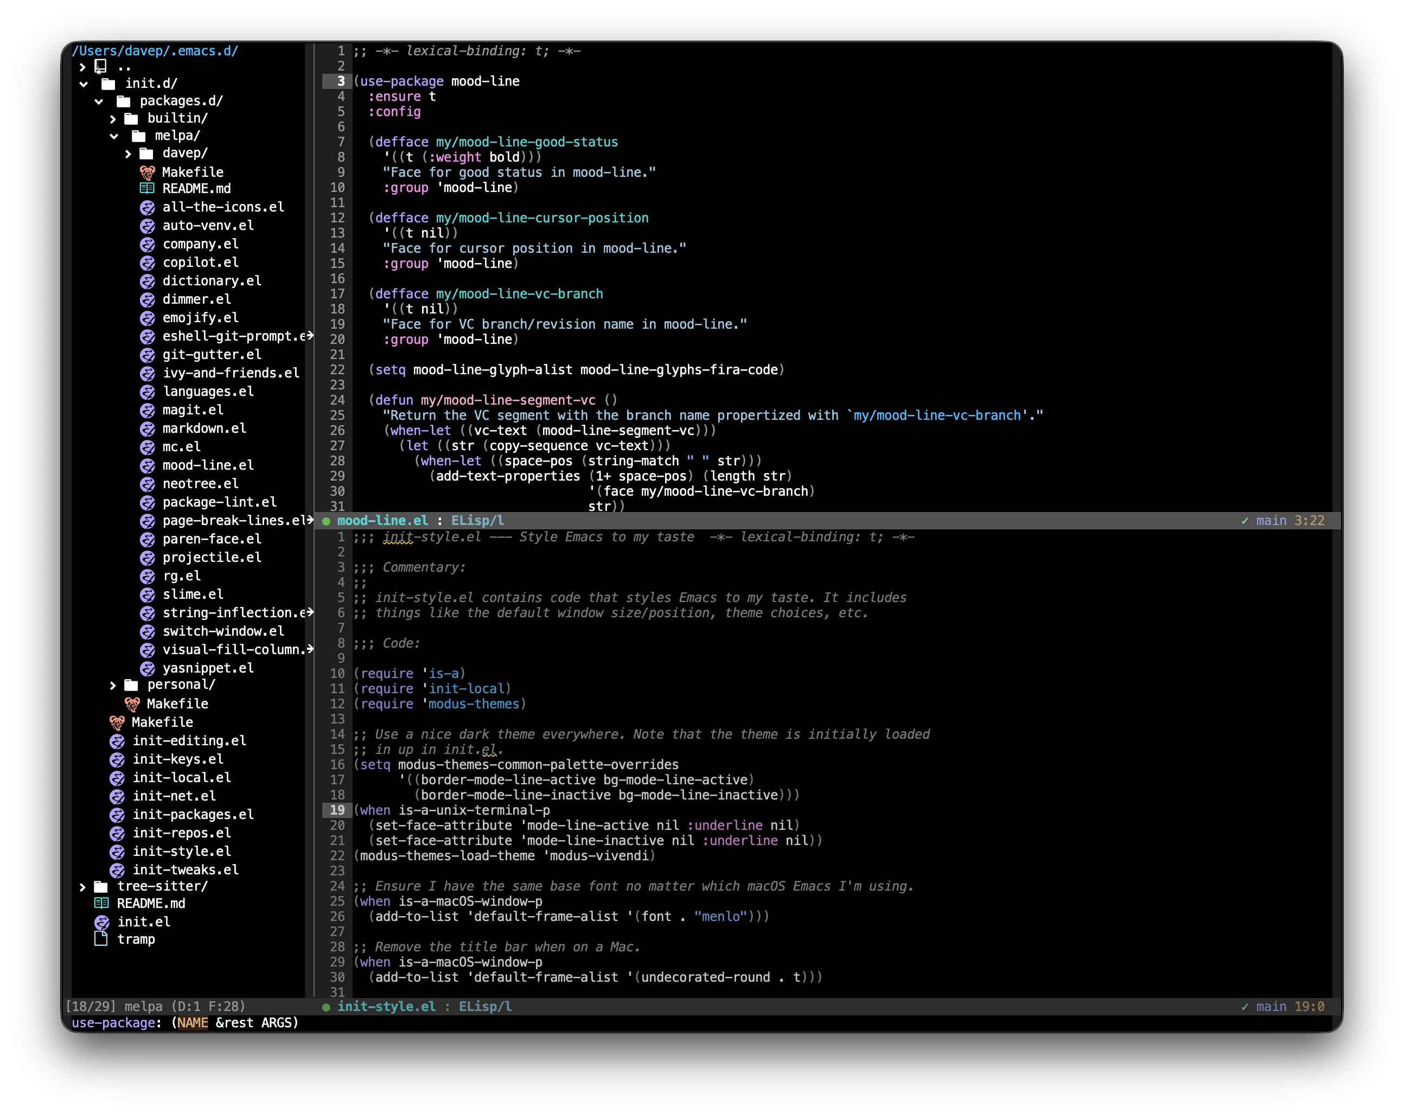Click main branch indicator in bottom mode line
The image size is (1404, 1113).
pos(1271,1007)
